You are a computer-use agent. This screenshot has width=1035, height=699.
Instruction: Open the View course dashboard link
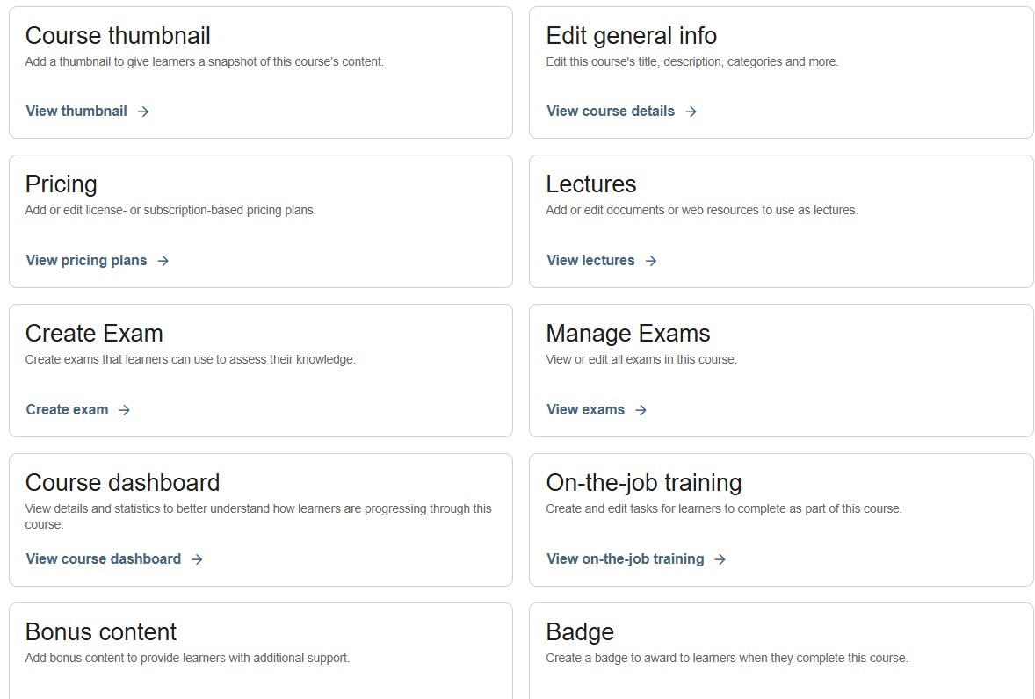(x=104, y=559)
